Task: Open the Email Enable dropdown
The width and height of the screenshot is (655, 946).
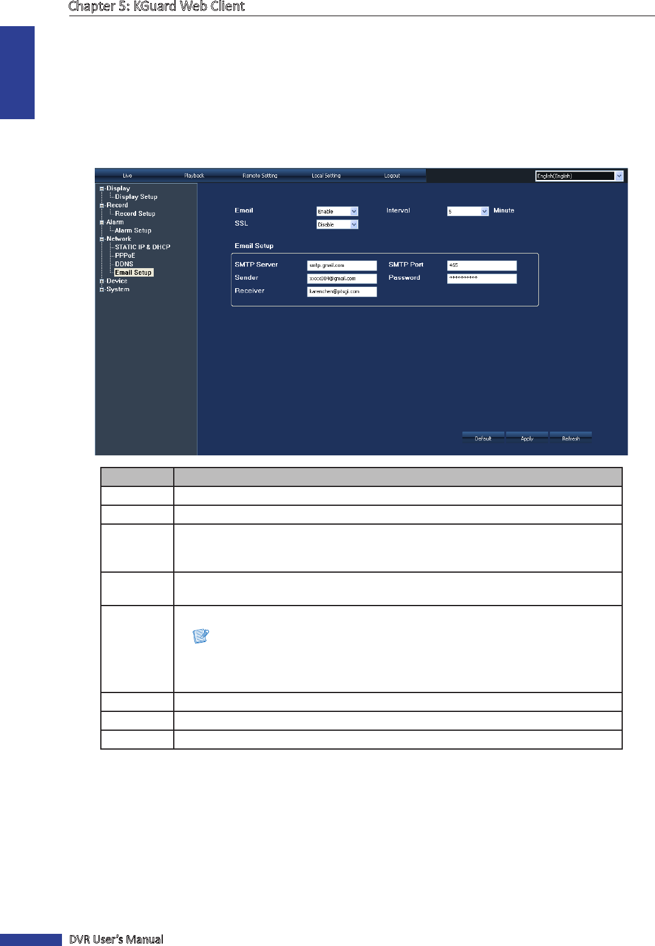Action: click(x=337, y=212)
